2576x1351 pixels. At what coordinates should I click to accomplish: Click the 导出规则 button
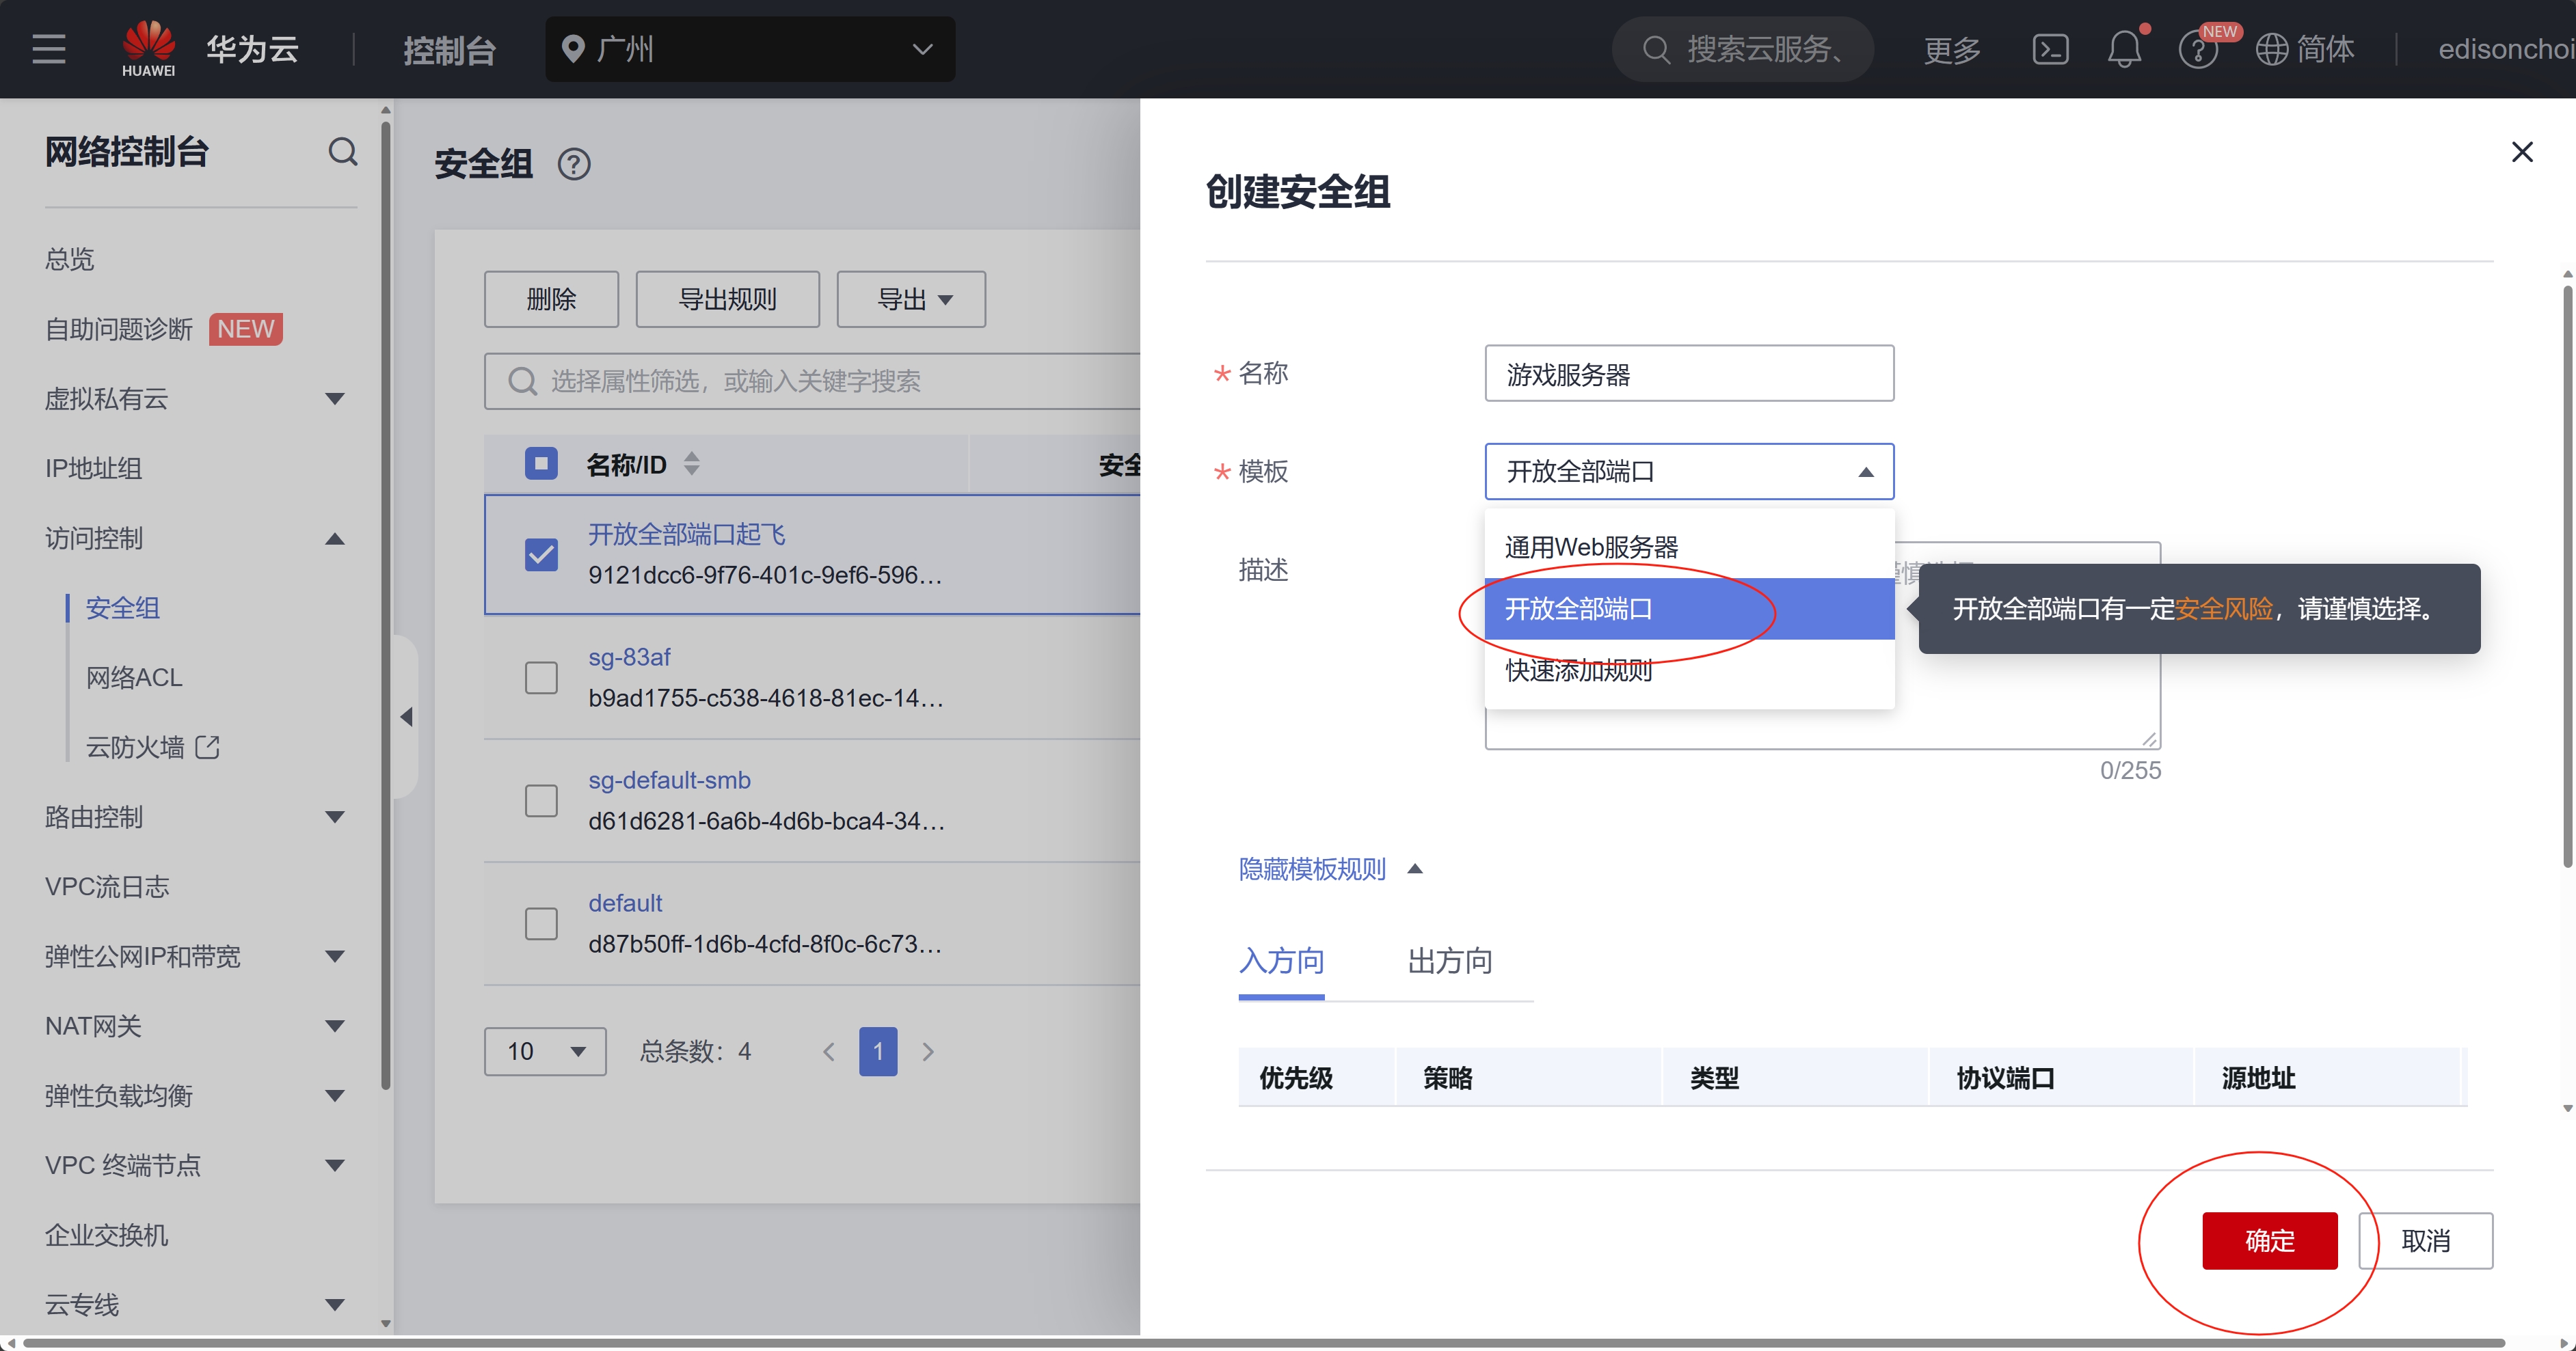pos(727,299)
